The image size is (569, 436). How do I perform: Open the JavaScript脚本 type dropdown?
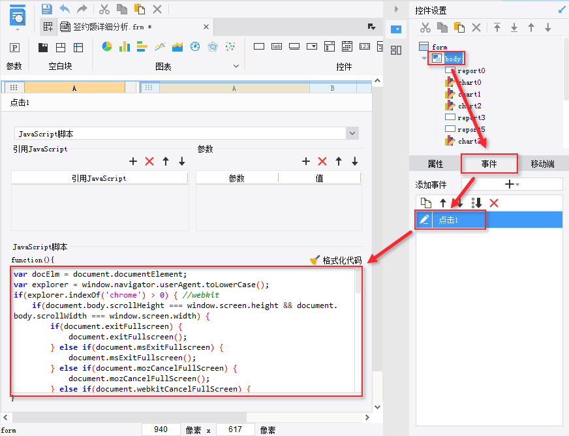coord(352,133)
